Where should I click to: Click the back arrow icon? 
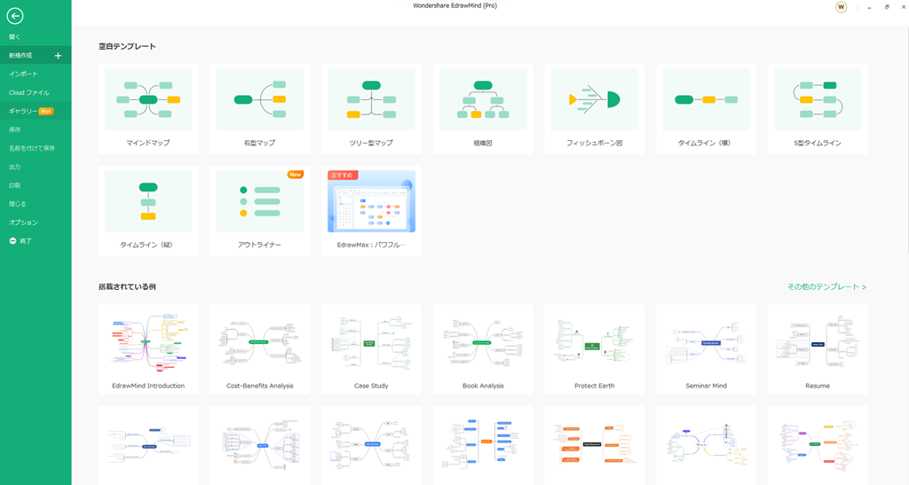(15, 16)
